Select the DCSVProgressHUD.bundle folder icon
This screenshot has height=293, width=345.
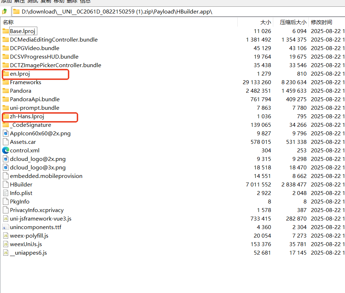click(6, 57)
